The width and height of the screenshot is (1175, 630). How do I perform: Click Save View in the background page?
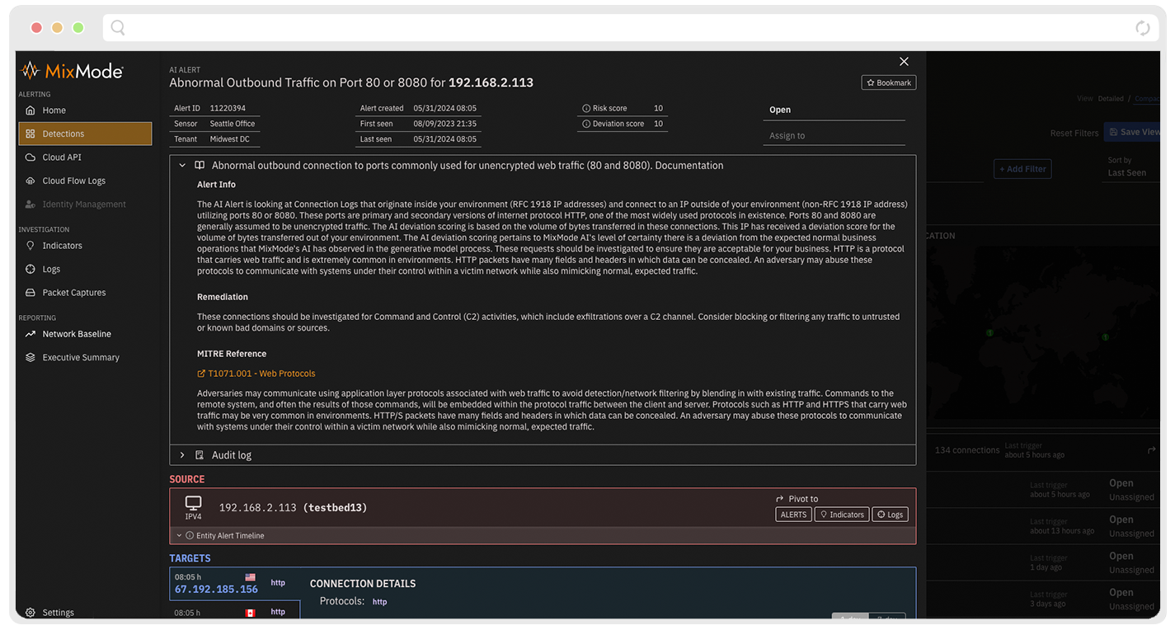(1133, 132)
